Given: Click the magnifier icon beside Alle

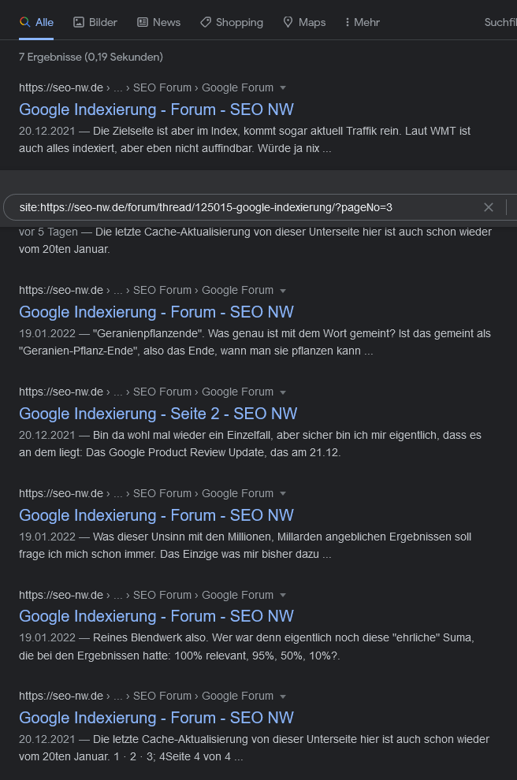Looking at the screenshot, I should [x=25, y=22].
